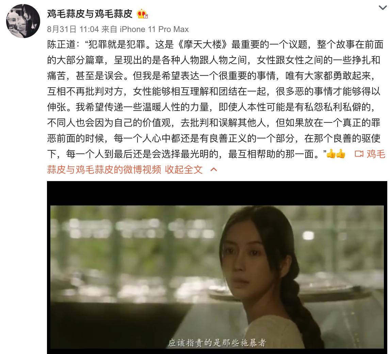Open the 8月31日 11:04 timestamp link
The image size is (390, 354).
(73, 29)
